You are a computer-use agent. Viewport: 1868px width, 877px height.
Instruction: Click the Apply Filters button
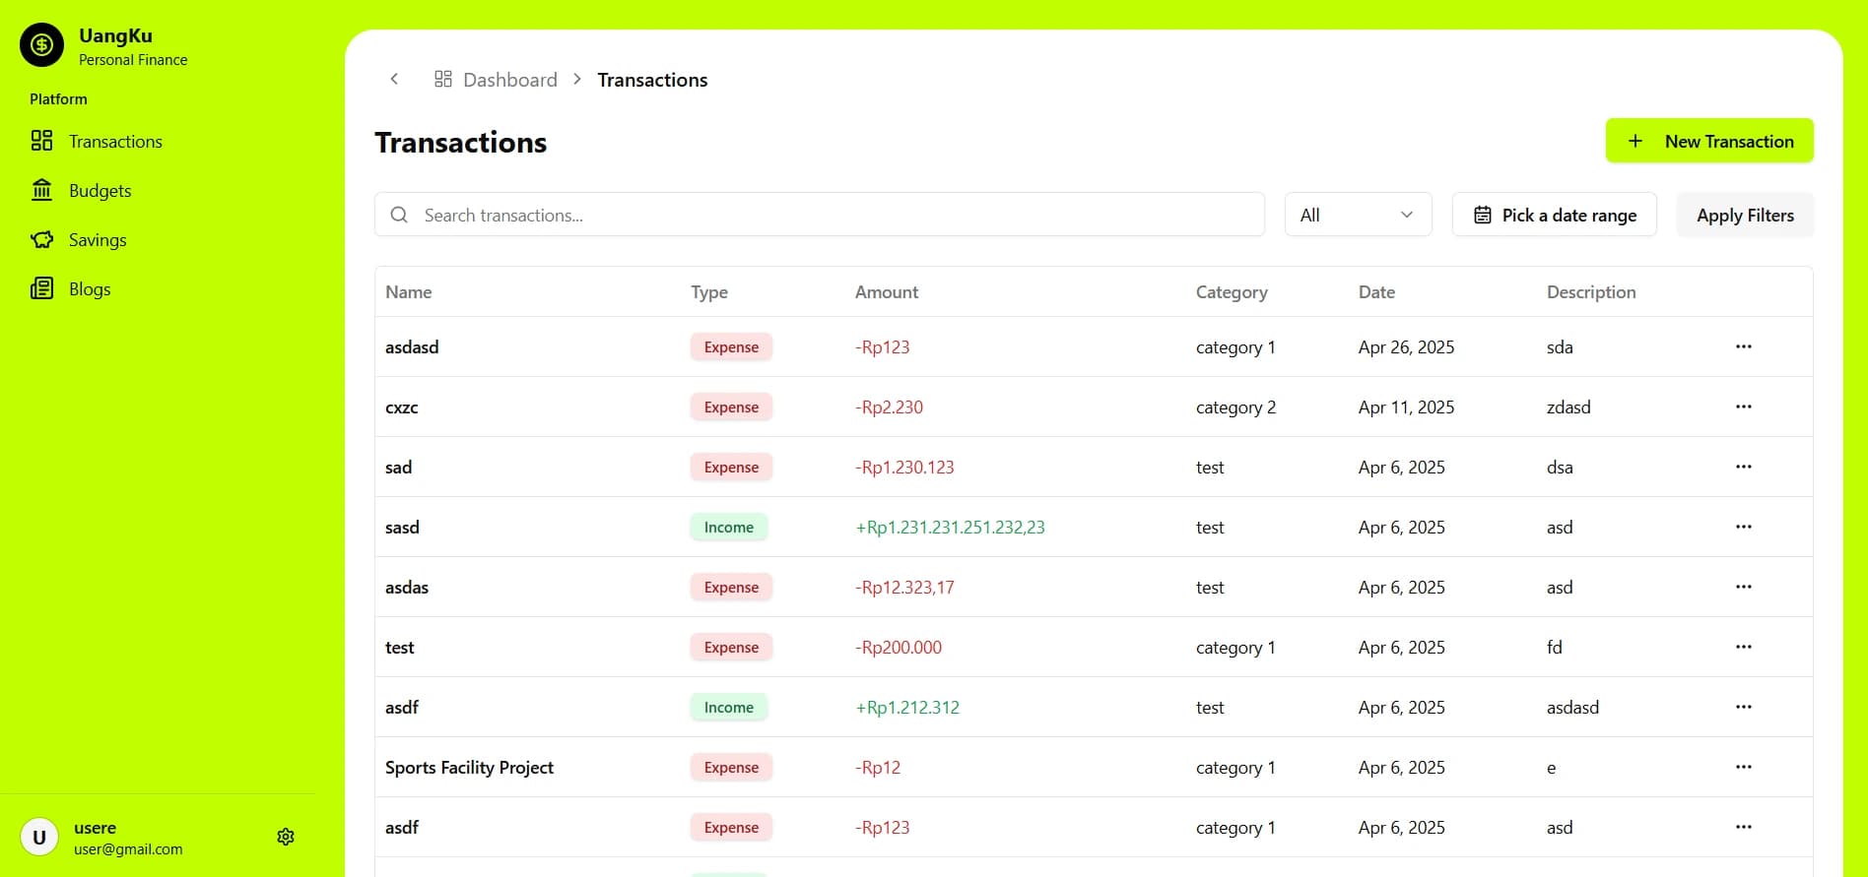point(1745,215)
